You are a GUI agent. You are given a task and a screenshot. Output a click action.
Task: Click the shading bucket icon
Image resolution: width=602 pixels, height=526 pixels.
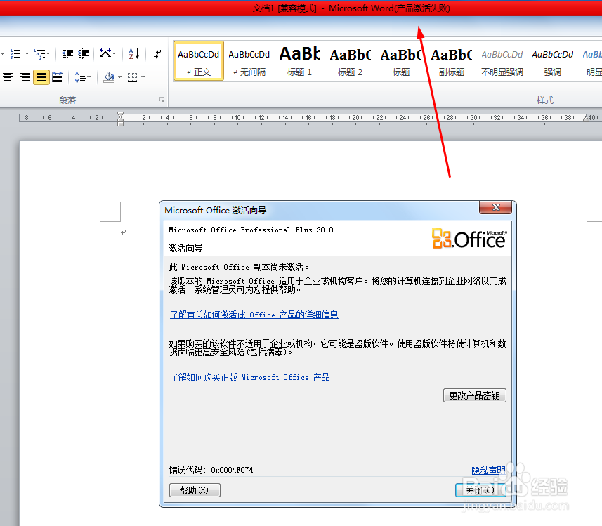coord(109,77)
